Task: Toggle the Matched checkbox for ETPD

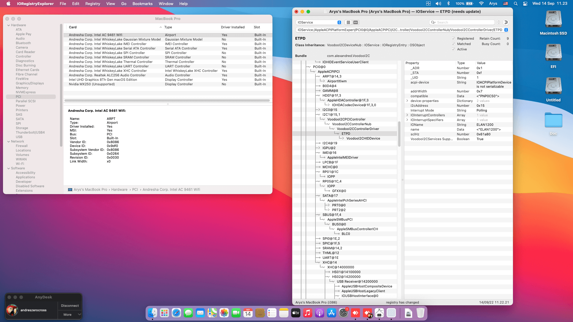Action: click(x=453, y=44)
